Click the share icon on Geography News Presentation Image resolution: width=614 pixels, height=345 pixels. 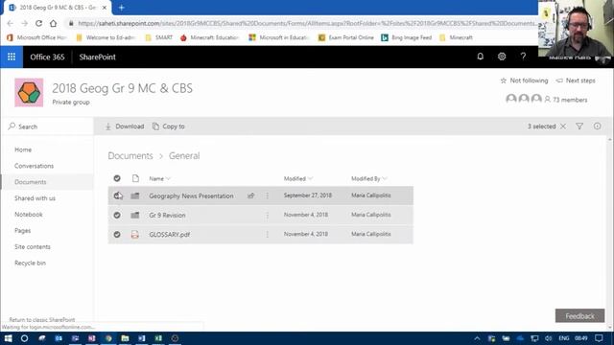coord(250,195)
